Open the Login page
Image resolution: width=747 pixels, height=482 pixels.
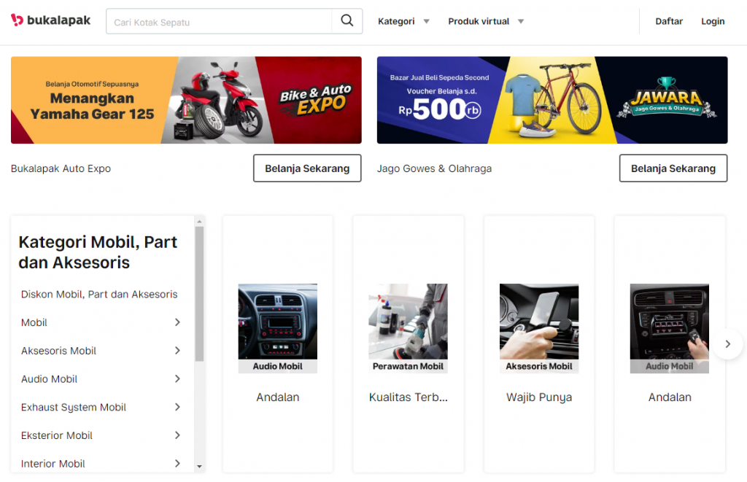pos(713,21)
